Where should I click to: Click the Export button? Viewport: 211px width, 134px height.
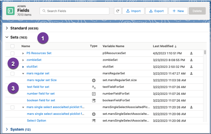point(156,11)
